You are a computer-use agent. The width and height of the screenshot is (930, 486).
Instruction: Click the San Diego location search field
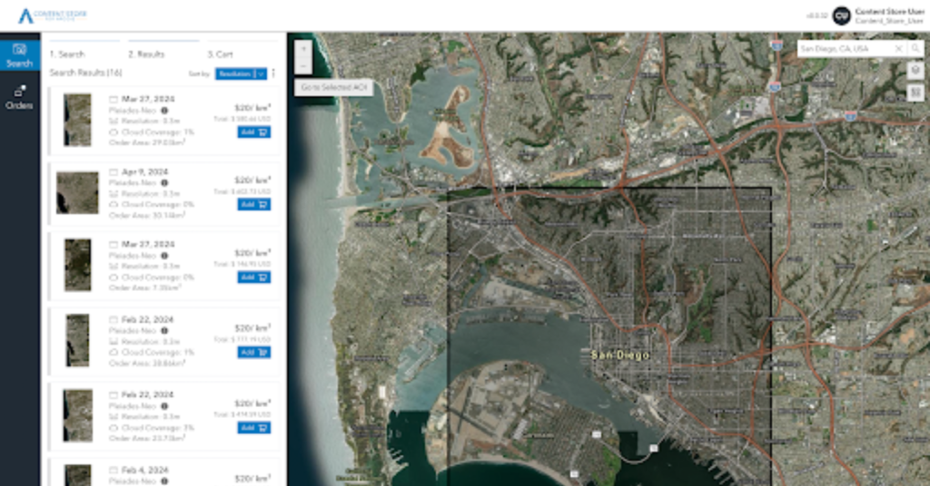[845, 48]
